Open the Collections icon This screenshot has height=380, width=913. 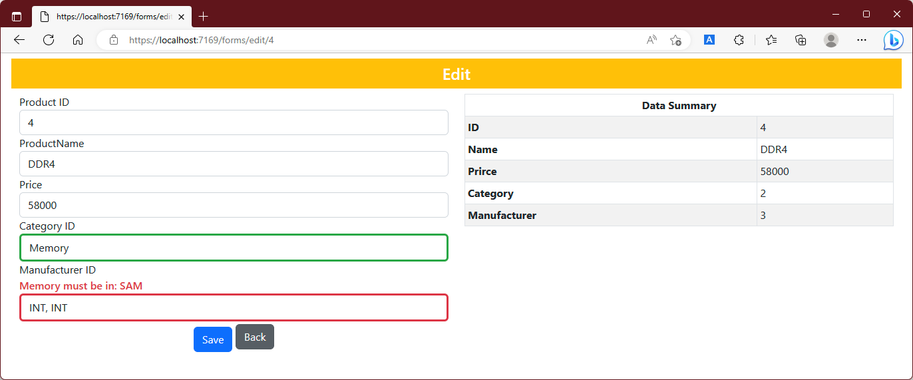pos(801,40)
